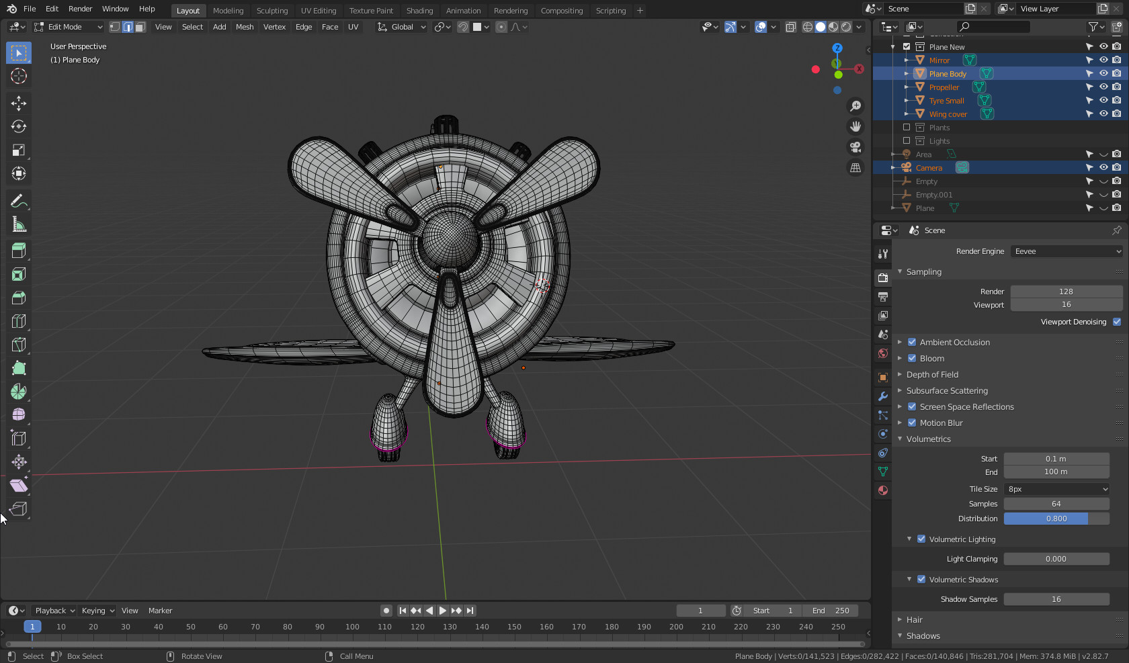Viewport: 1129px width, 663px height.
Task: Toggle X-Ray viewport mode
Action: pyautogui.click(x=790, y=27)
